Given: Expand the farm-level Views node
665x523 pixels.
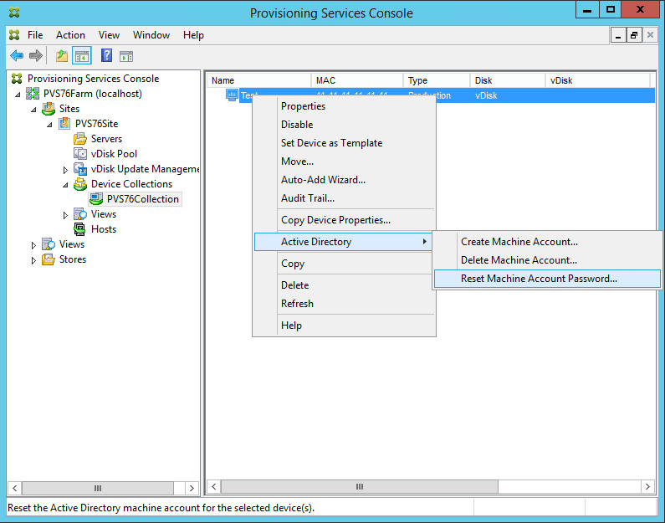Looking at the screenshot, I should [x=33, y=245].
